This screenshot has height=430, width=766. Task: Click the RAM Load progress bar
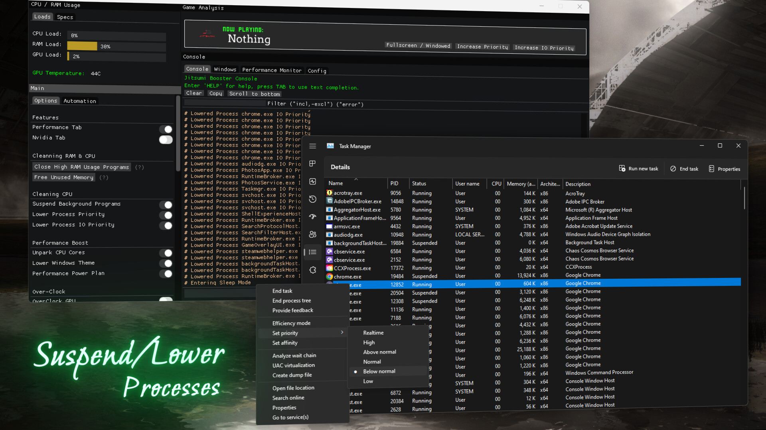pyautogui.click(x=116, y=46)
